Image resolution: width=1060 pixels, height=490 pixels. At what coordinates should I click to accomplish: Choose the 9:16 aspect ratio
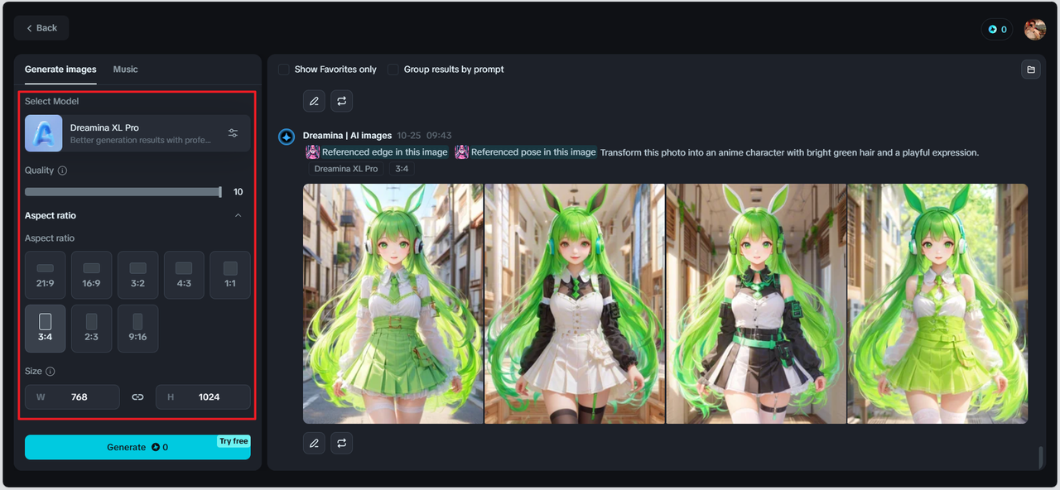click(137, 329)
